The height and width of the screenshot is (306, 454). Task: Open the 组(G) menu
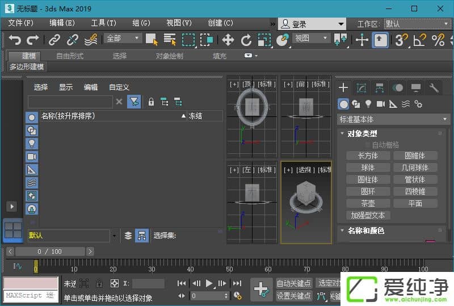[x=141, y=23]
